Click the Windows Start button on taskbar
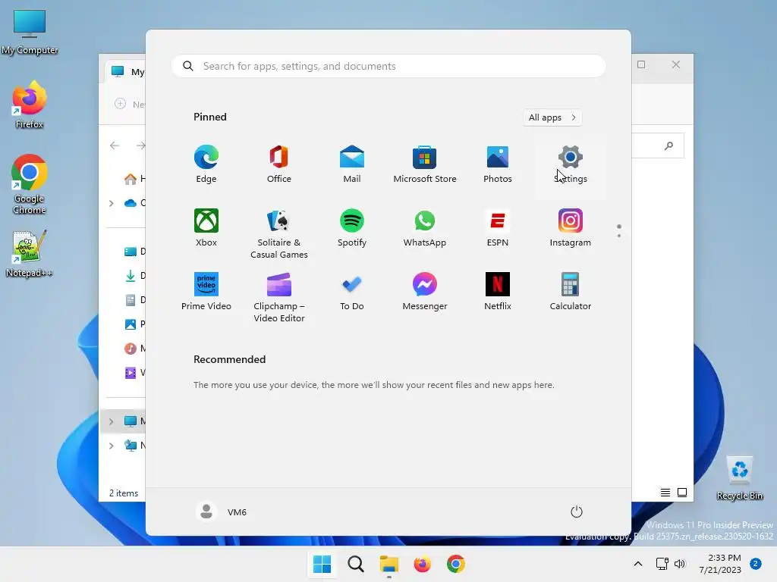Image resolution: width=777 pixels, height=582 pixels. point(322,564)
